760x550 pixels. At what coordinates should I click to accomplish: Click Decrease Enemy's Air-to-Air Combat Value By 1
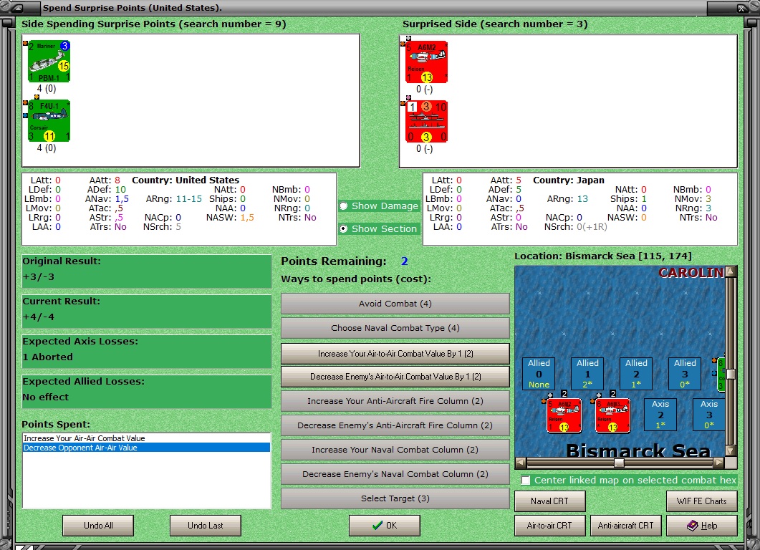395,377
